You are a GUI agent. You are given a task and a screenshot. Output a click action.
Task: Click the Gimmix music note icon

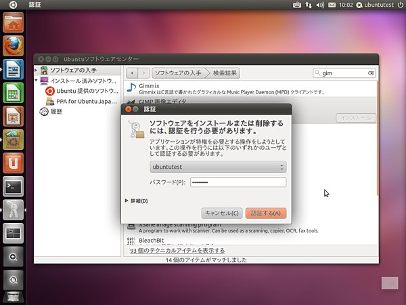131,87
